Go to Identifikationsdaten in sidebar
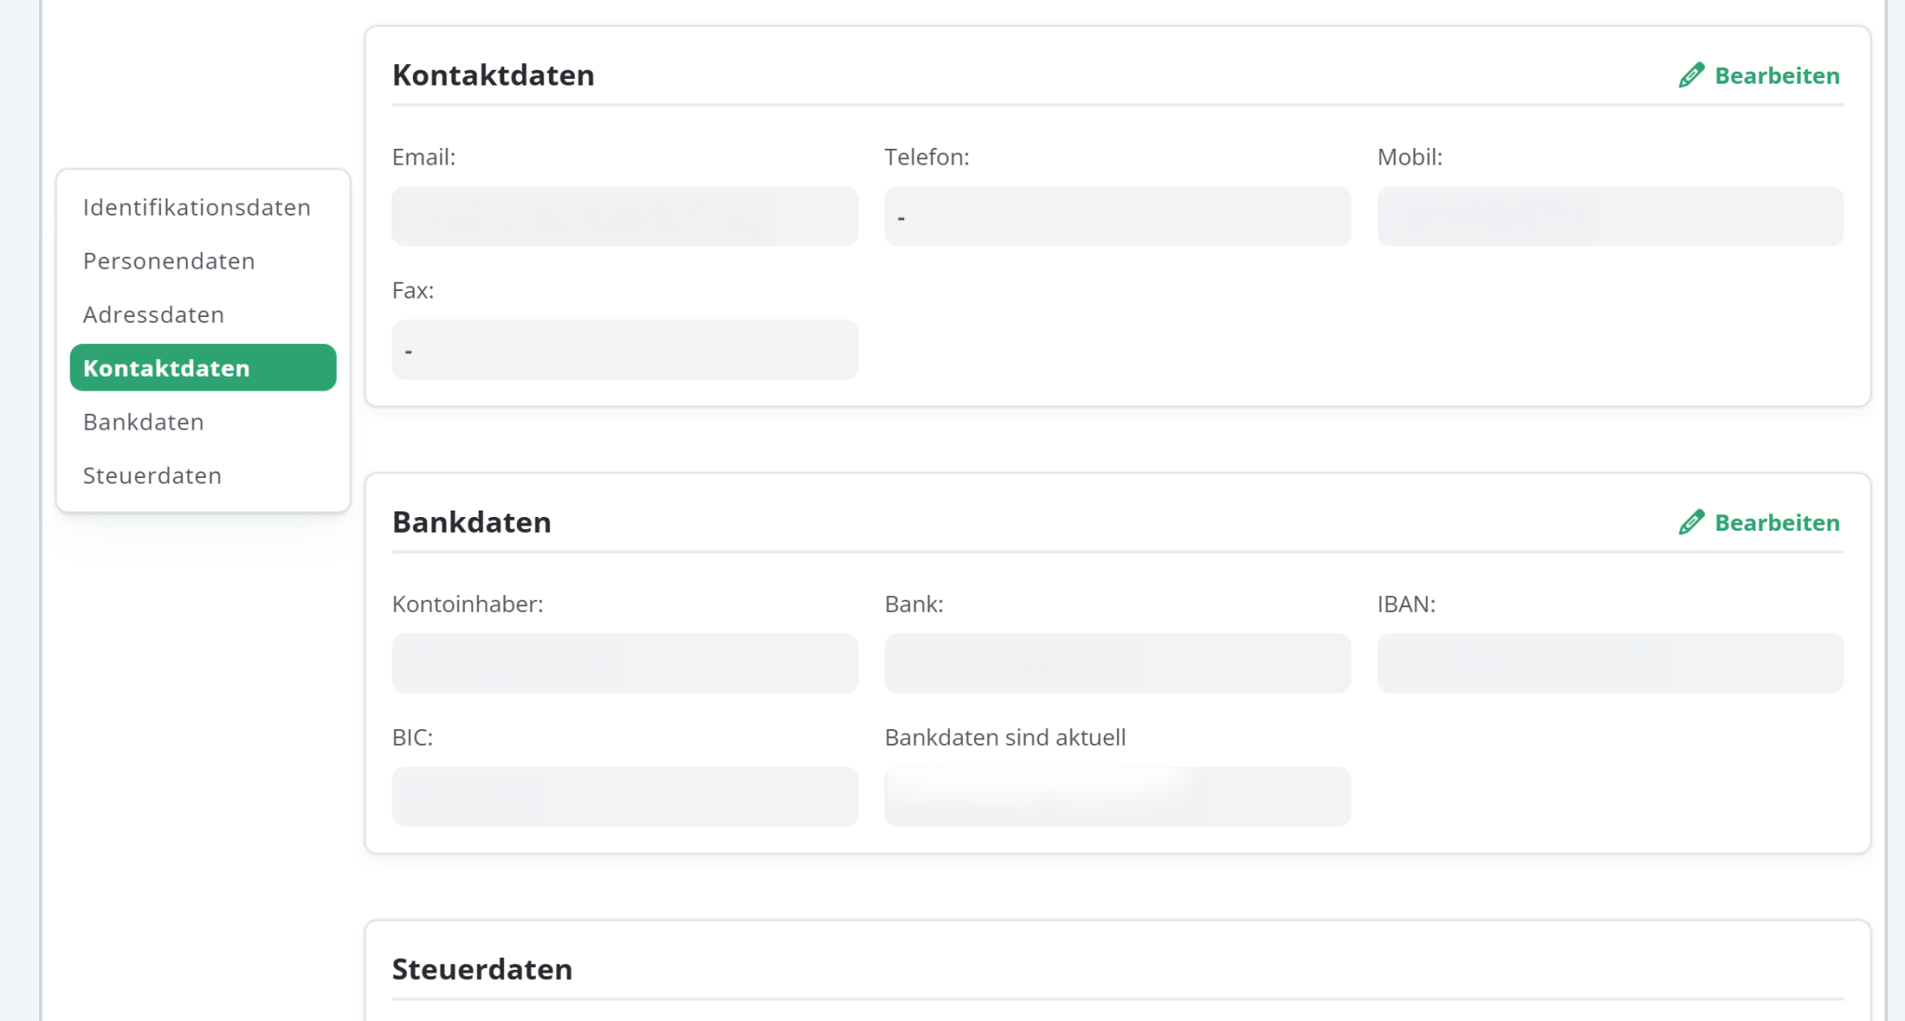 click(x=196, y=207)
